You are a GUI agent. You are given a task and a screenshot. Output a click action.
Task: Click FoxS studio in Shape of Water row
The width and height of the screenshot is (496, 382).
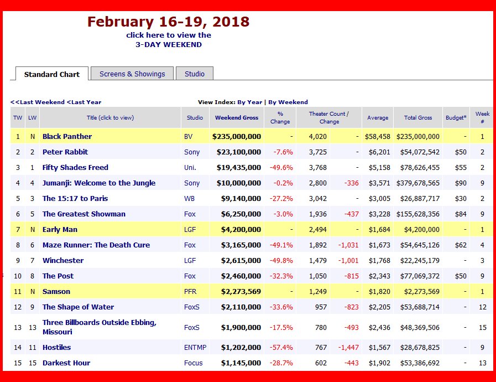(x=192, y=307)
